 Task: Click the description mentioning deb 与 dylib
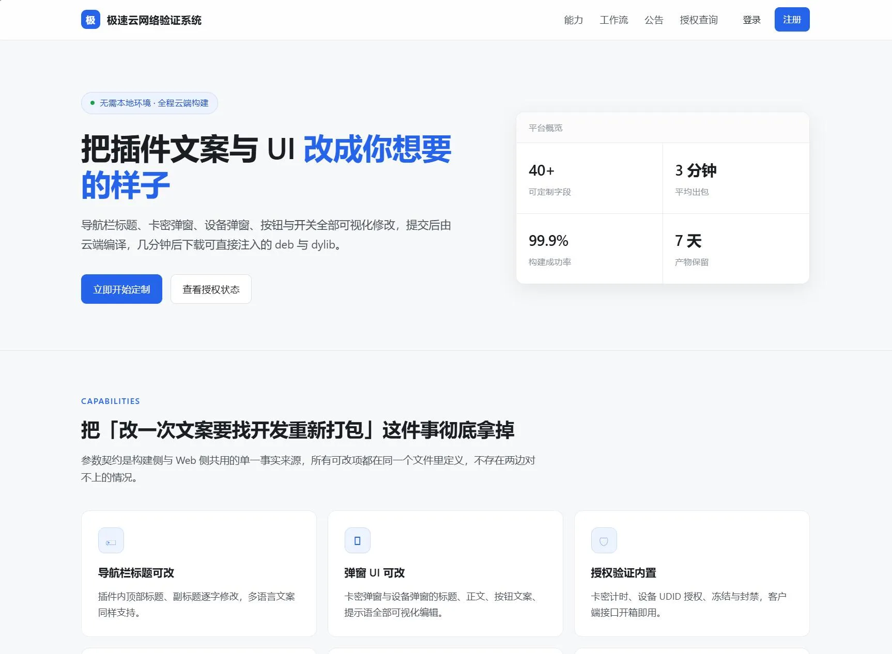pos(266,235)
